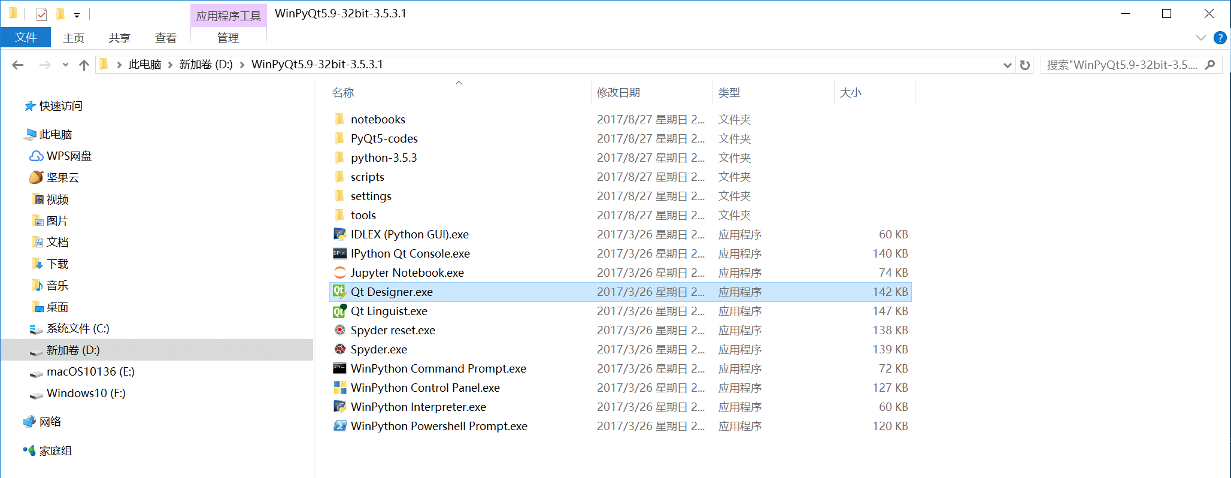Click the PyQt5-codes folder icon
The height and width of the screenshot is (478, 1231).
[x=339, y=138]
